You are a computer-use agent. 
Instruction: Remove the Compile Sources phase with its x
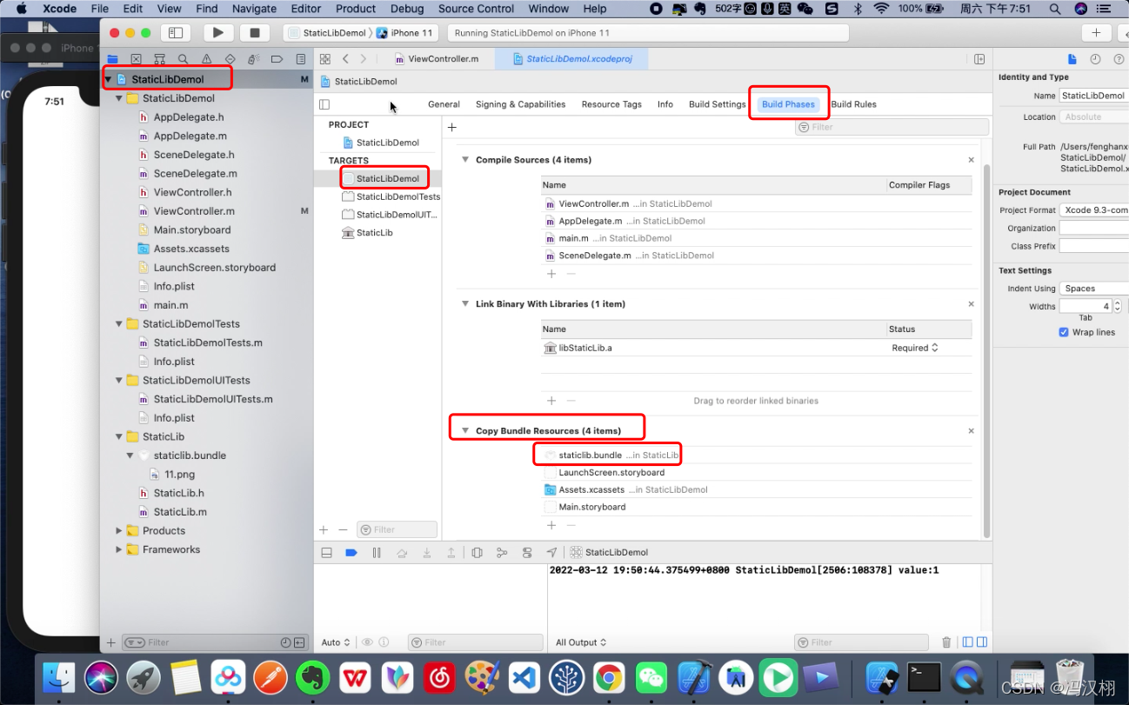(x=971, y=160)
